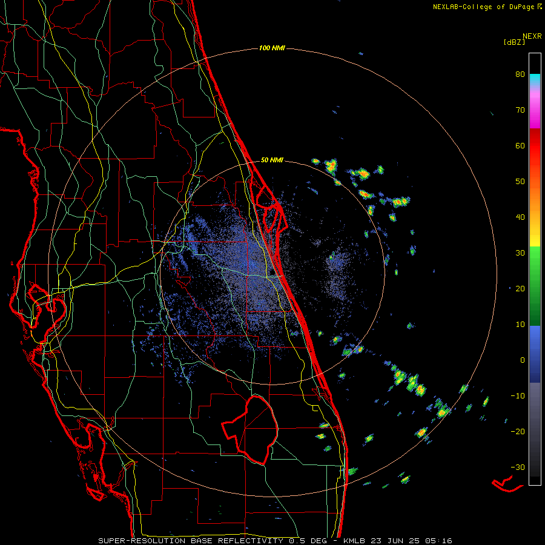
Task: Click the 30 value on dBZ scale
Action: pyautogui.click(x=520, y=253)
